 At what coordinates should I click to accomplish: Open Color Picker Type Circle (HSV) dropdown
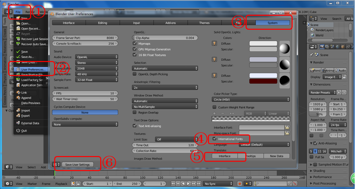pyautogui.click(x=251, y=100)
